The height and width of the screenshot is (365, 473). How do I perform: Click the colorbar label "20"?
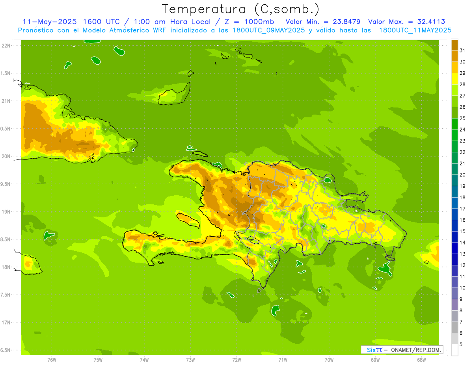click(x=463, y=175)
